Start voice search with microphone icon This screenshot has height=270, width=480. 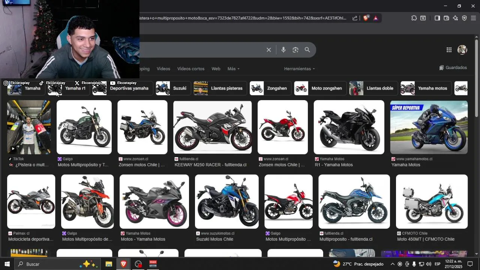[283, 50]
